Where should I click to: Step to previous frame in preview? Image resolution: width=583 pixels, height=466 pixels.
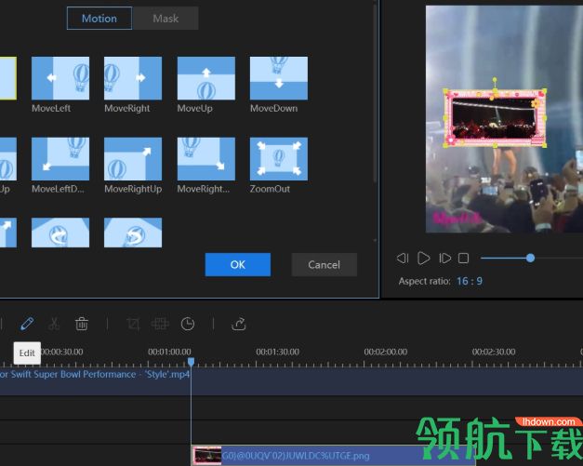click(403, 258)
